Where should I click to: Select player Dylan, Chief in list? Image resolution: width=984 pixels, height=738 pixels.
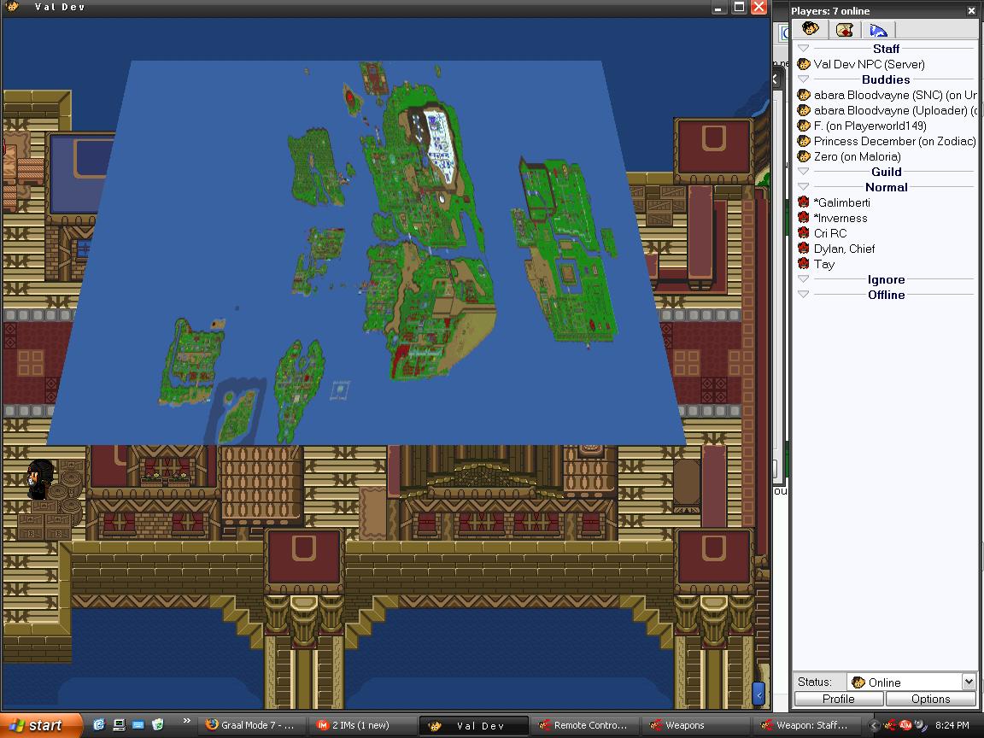(x=844, y=249)
